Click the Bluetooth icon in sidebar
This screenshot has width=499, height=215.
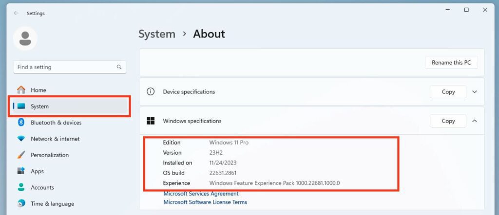(21, 123)
